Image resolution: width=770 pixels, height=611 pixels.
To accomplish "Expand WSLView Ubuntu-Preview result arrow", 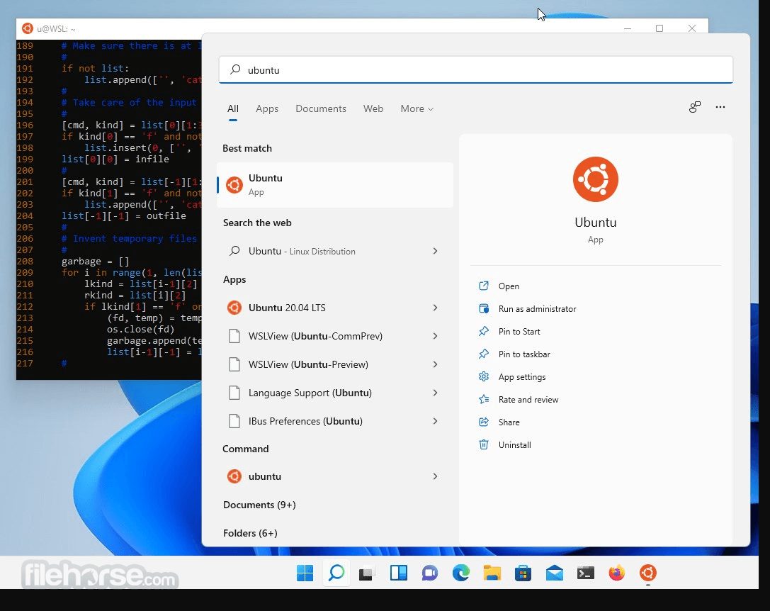I will pos(435,364).
